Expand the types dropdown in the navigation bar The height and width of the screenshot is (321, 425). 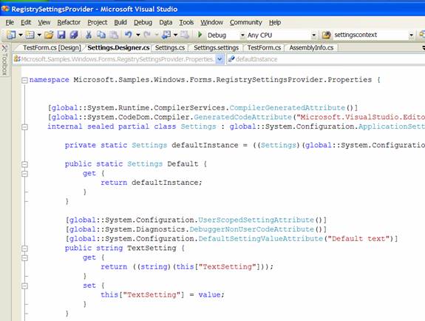click(220, 59)
